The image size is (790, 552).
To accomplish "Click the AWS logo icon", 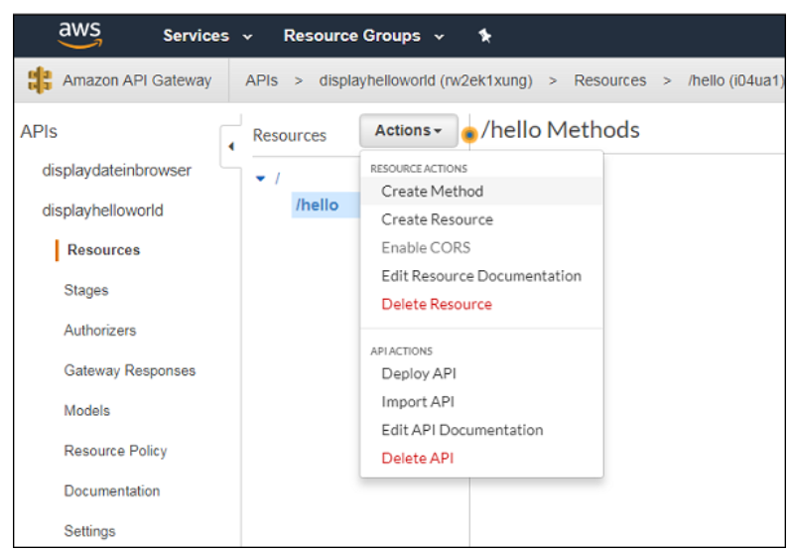I will (79, 36).
